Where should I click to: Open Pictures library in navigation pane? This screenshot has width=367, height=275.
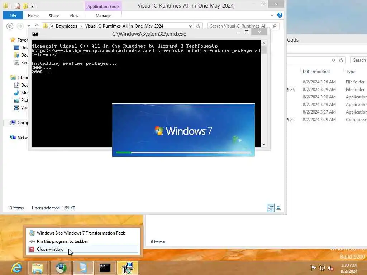click(20, 100)
